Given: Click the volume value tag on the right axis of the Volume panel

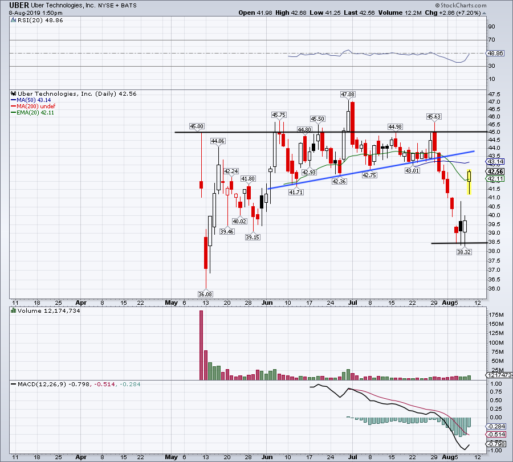Looking at the screenshot, I should pos(499,375).
